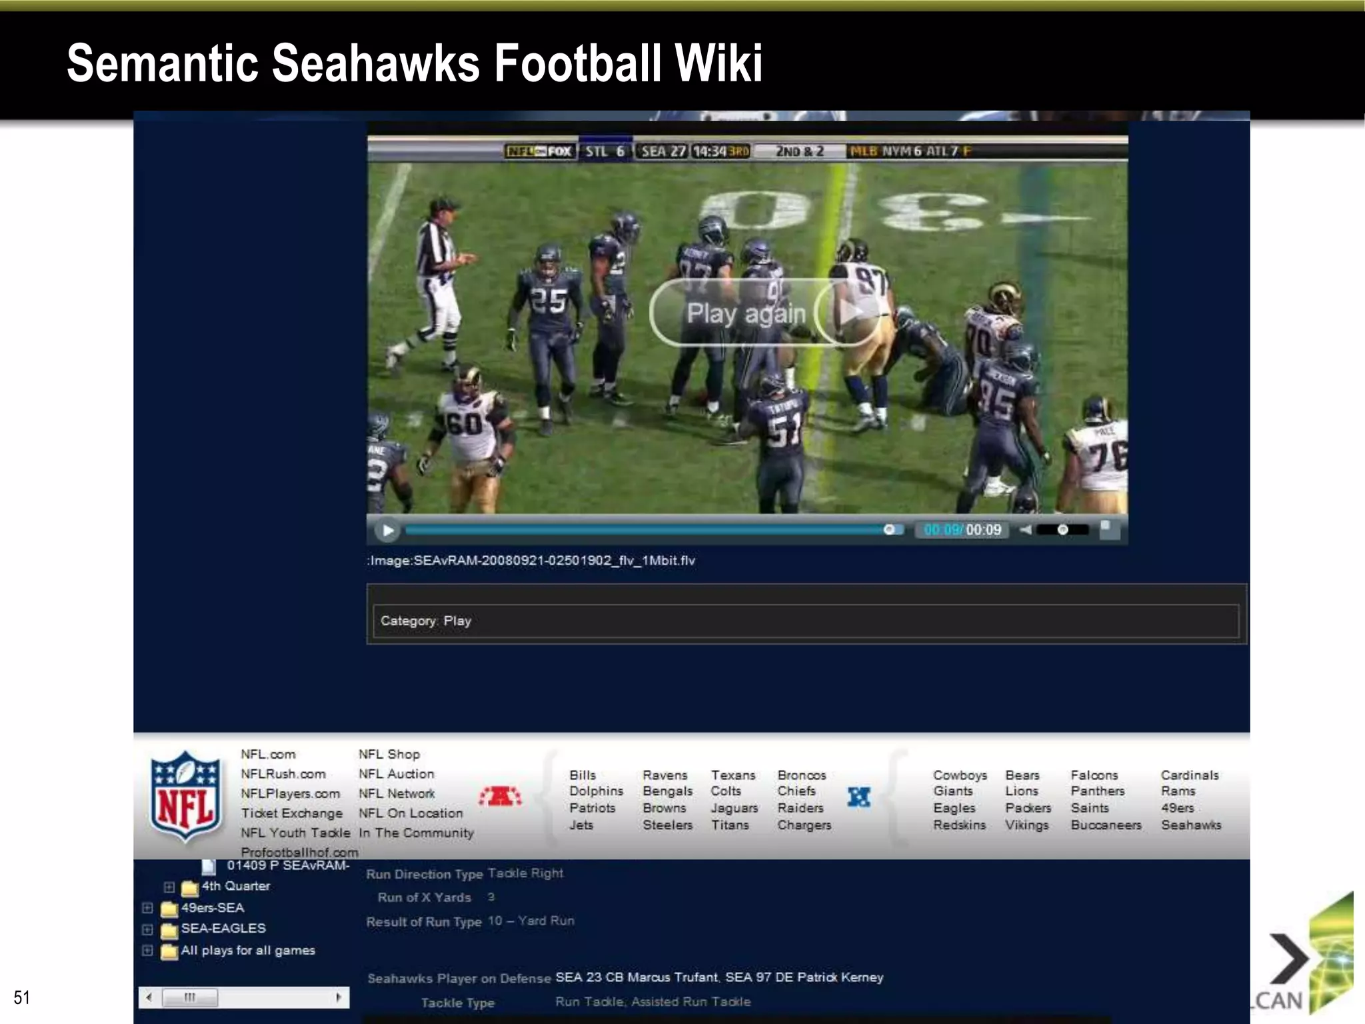The height and width of the screenshot is (1024, 1365).
Task: Adjust the video volume slider knob
Action: click(1062, 529)
